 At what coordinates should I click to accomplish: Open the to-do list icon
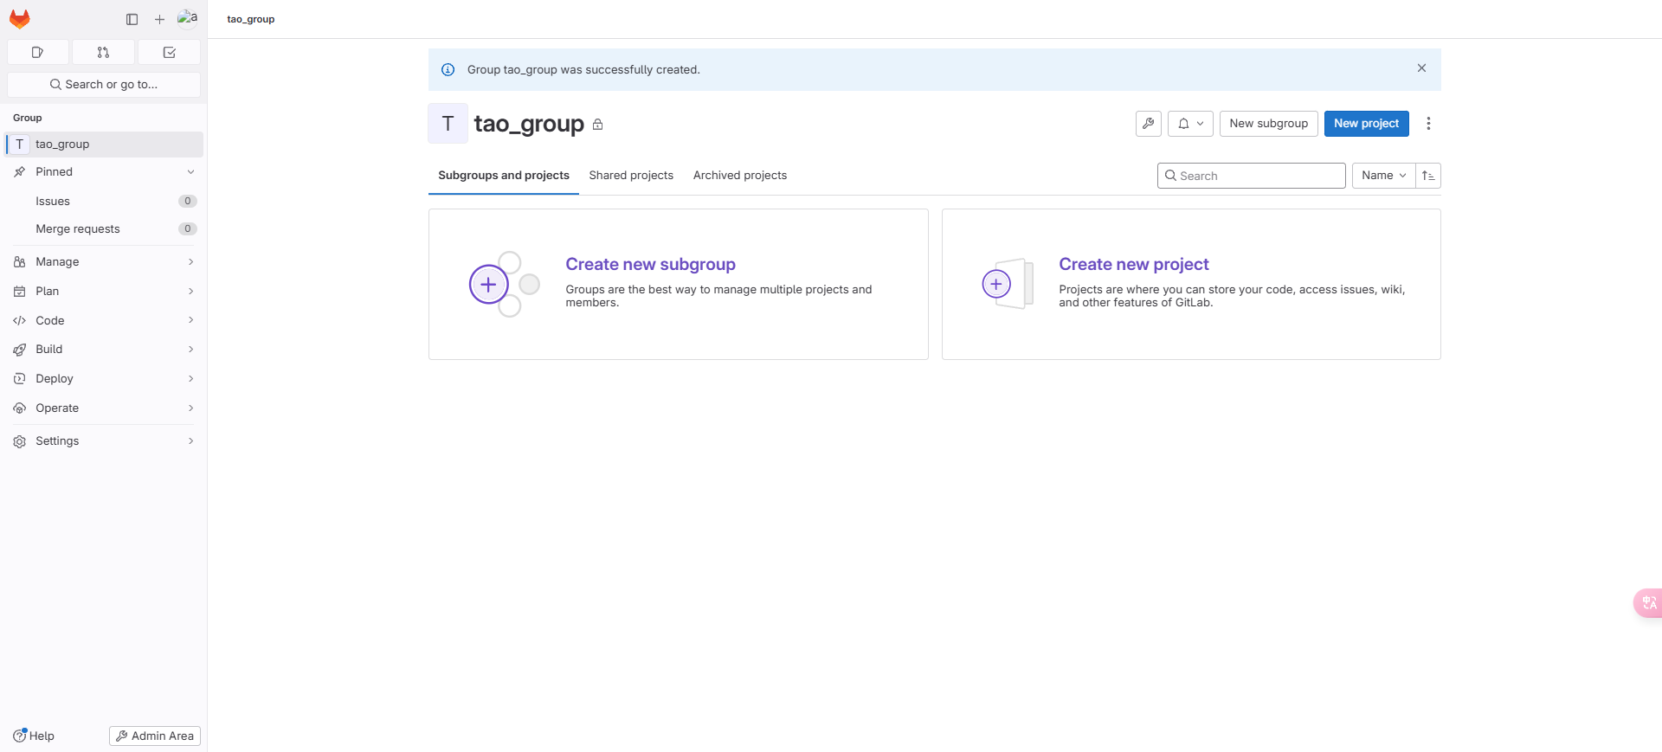[x=169, y=52]
